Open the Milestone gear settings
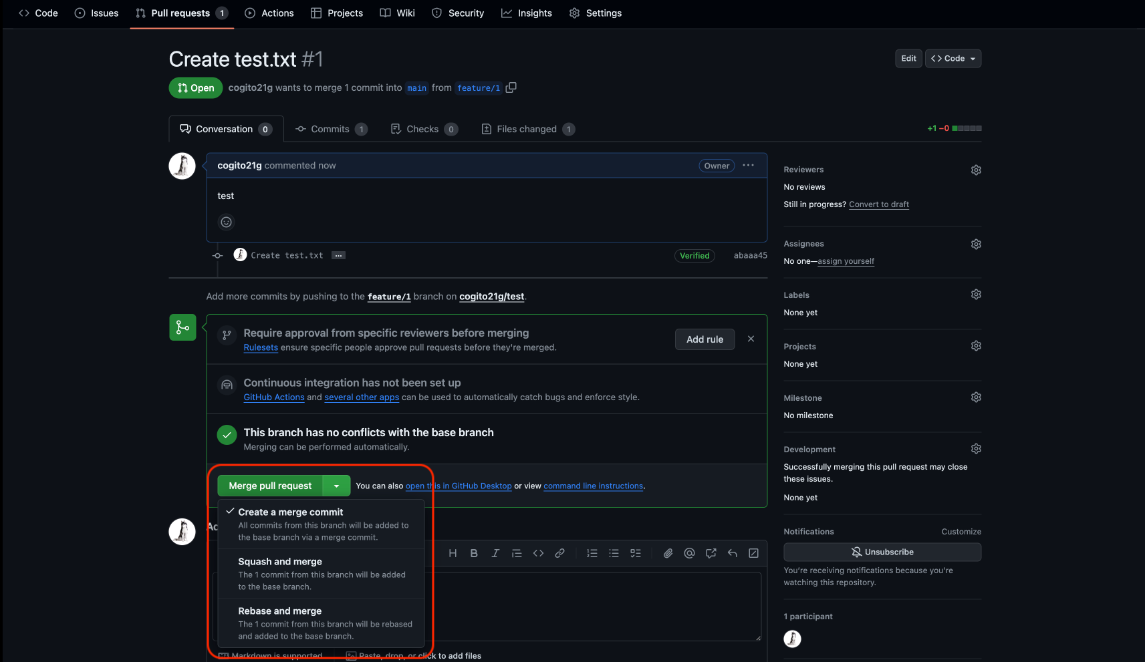 coord(976,397)
